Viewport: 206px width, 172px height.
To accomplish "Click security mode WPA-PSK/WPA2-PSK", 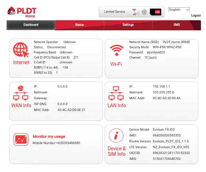I will coord(167,47).
